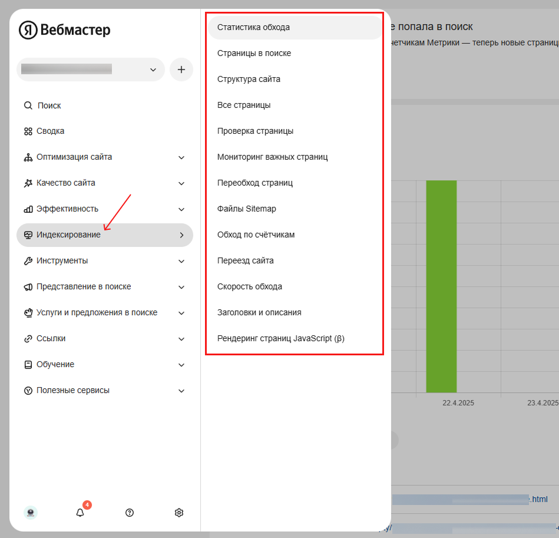The image size is (559, 538).
Task: Click the green bar for 22.4.2025
Action: point(441,286)
